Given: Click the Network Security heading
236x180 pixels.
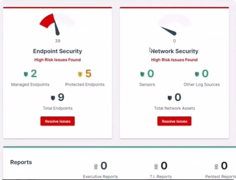Looking at the screenshot, I should pyautogui.click(x=175, y=51).
